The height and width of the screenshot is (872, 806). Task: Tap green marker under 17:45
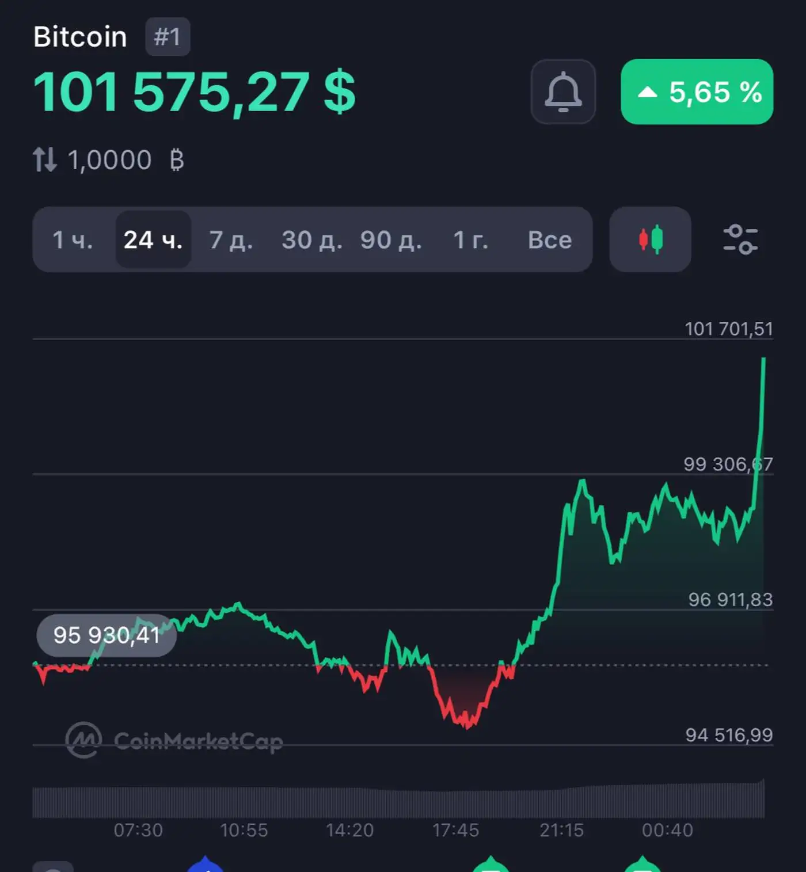pyautogui.click(x=490, y=865)
